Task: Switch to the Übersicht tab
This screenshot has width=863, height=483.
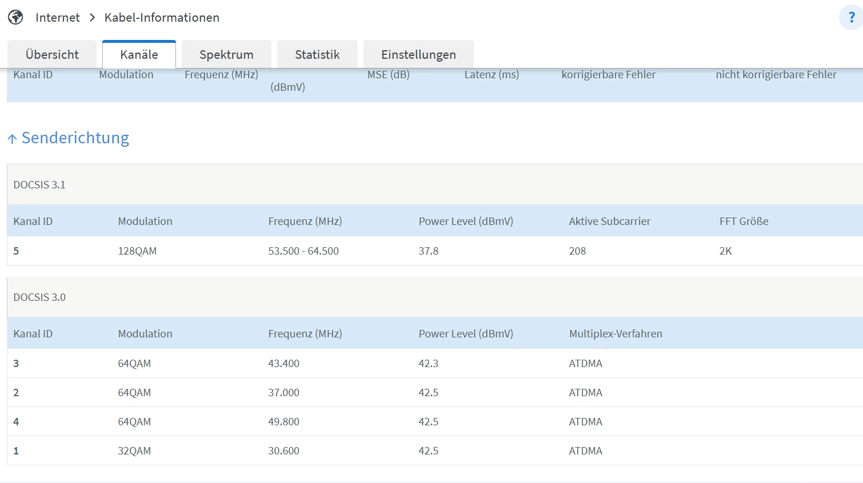Action: pos(52,55)
